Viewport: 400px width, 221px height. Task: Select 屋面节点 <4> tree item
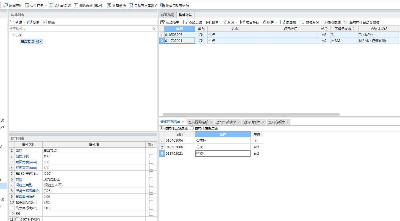pyautogui.click(x=31, y=42)
